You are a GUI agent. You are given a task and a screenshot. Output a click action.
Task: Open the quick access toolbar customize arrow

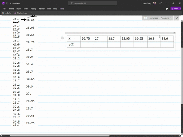31,13
